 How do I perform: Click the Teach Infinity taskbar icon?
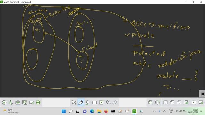(134, 111)
